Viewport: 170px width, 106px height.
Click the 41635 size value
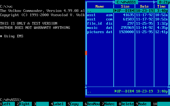coord(129,15)
